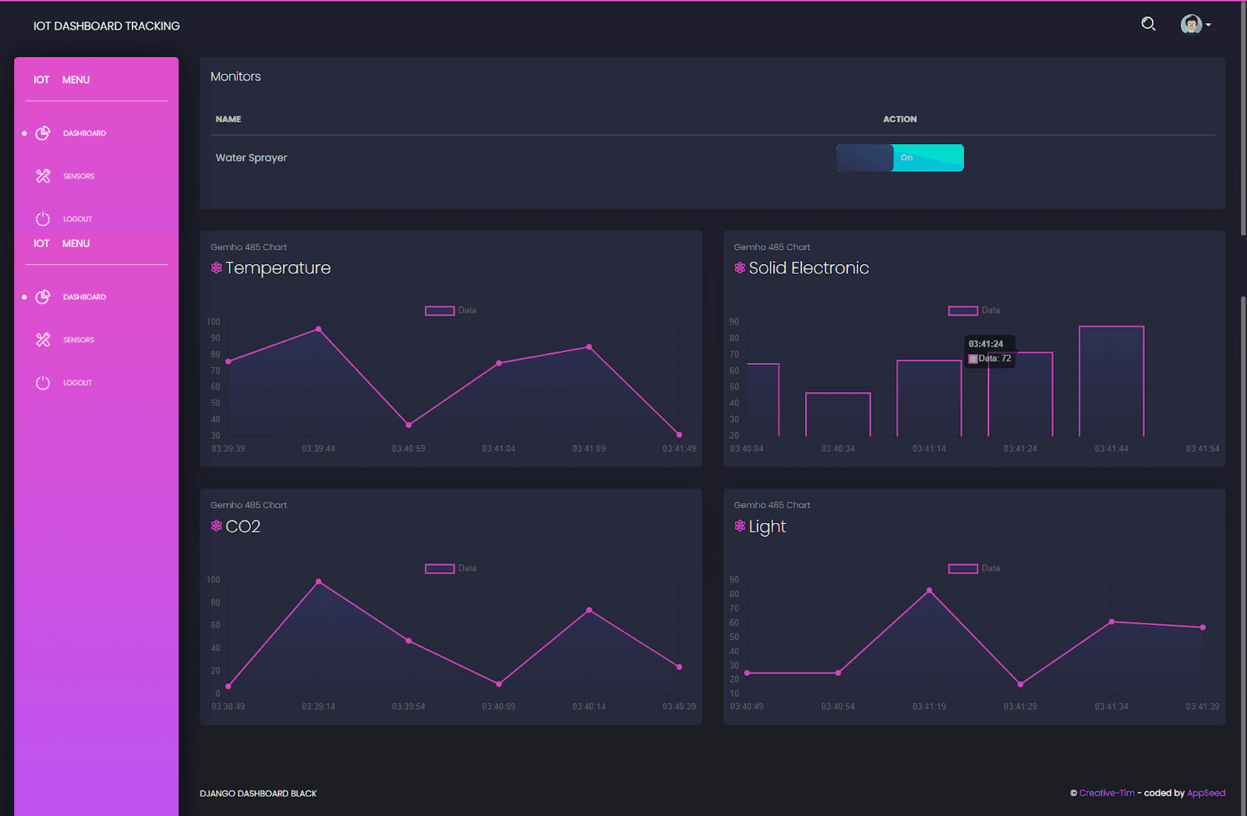Select the lower Sensors menu label
The height and width of the screenshot is (816, 1247).
pyautogui.click(x=79, y=340)
